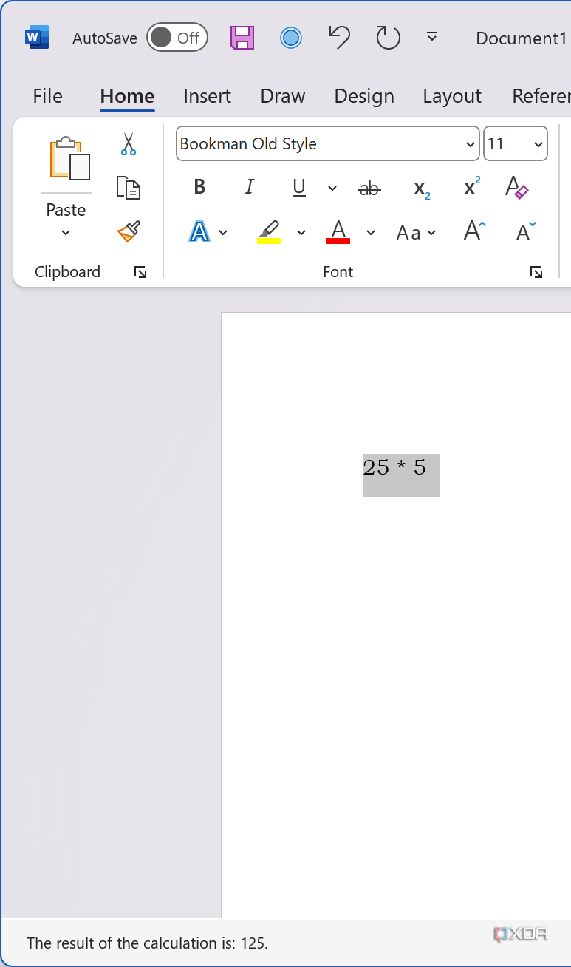The height and width of the screenshot is (967, 571).
Task: Click the calculation result status bar message
Action: [148, 943]
